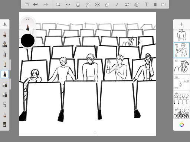
Task: Open the black color puck
Action: [x=27, y=41]
